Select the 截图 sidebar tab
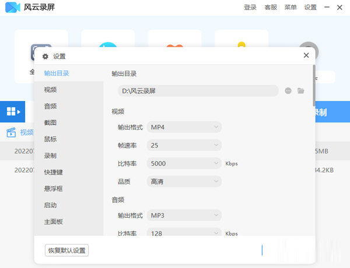The width and height of the screenshot is (350, 268). (69, 123)
